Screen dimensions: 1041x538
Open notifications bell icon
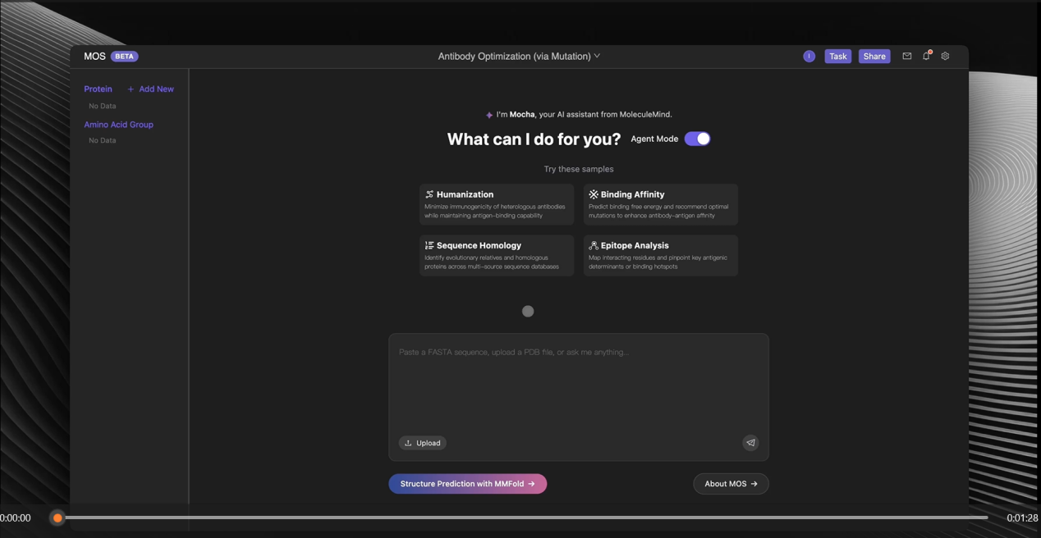click(x=926, y=56)
